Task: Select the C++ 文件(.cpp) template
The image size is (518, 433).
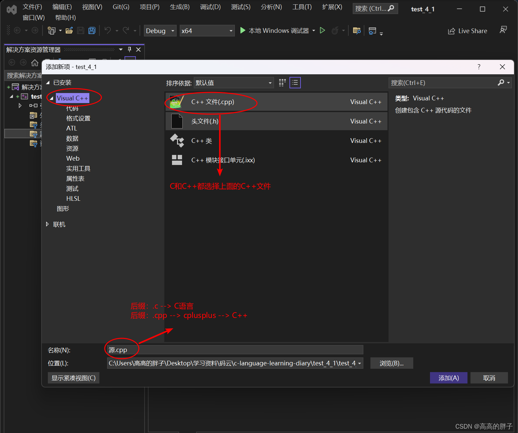Action: coord(276,102)
